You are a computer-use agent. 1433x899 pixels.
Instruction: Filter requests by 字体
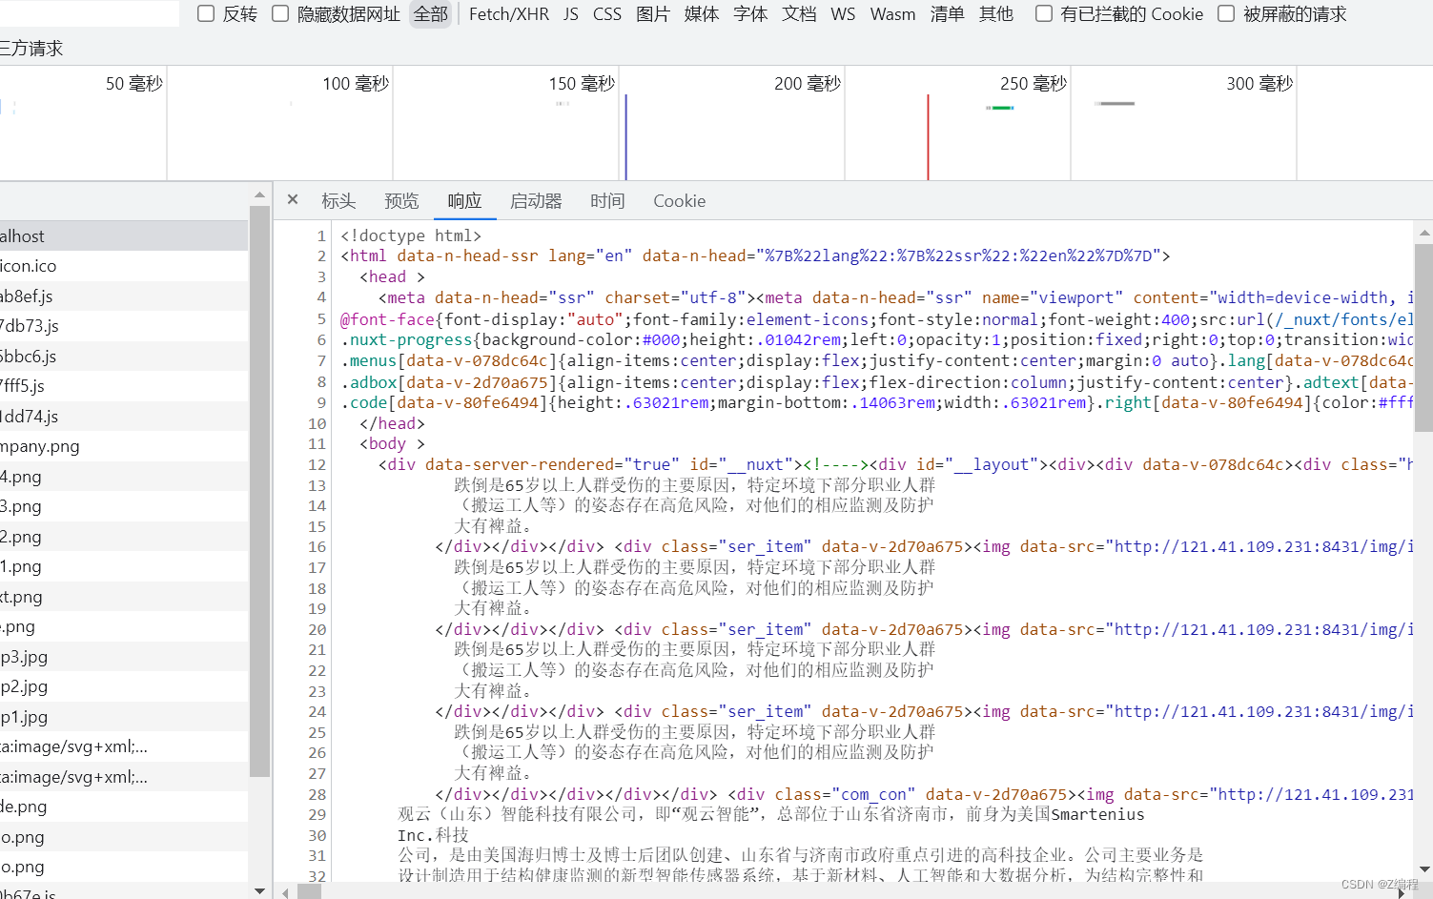click(750, 14)
